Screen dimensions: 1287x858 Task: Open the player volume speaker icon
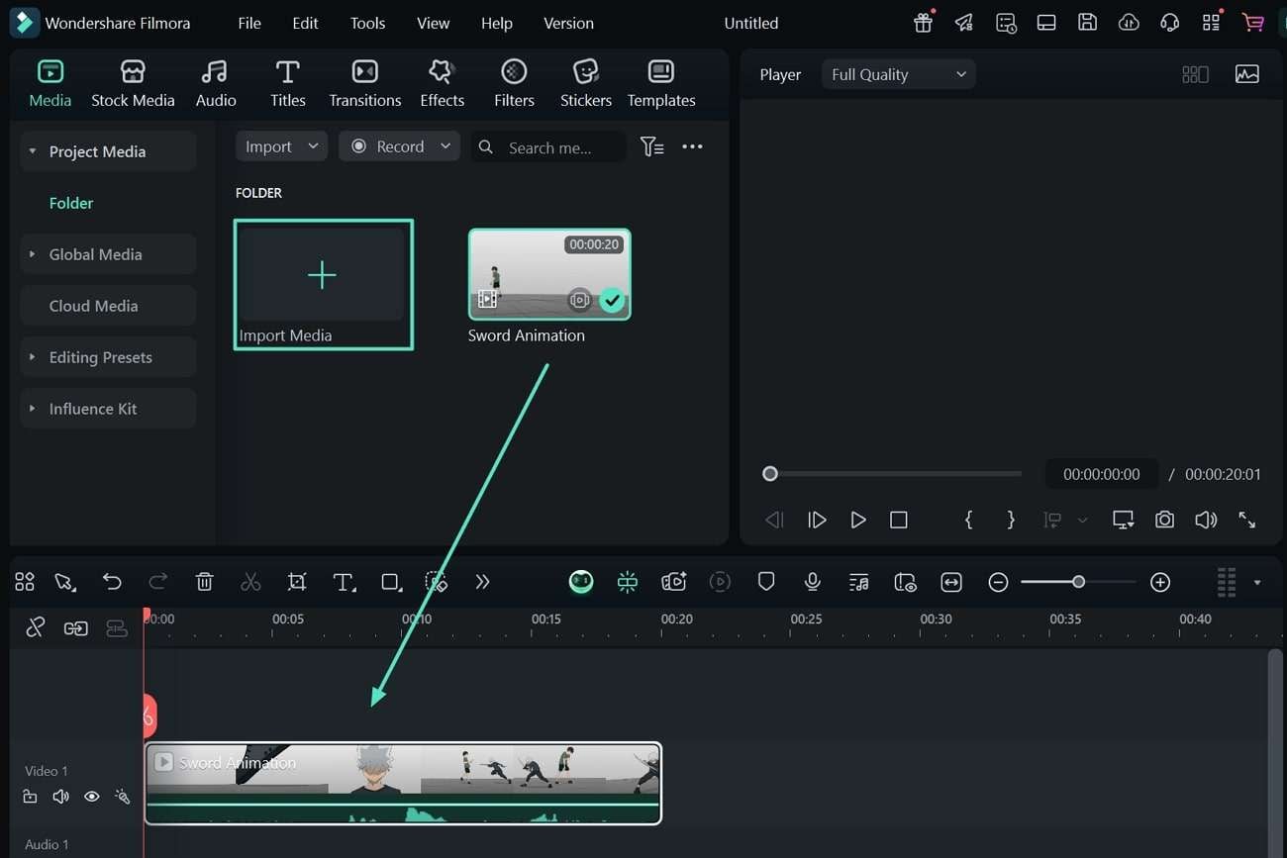tap(1206, 520)
